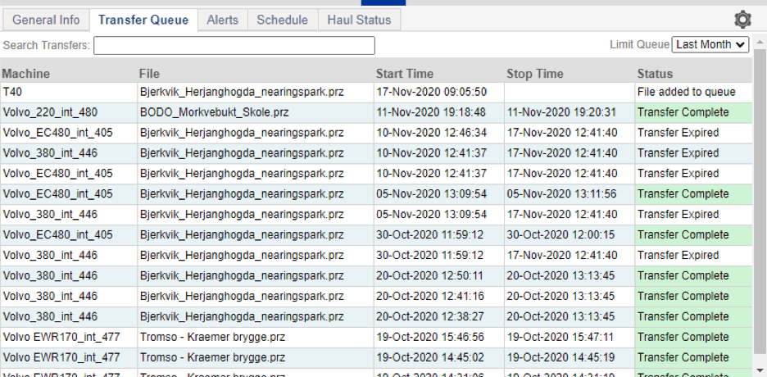The width and height of the screenshot is (767, 377).
Task: Click start time 20-Oct-2020 12:50:11
Action: (429, 275)
